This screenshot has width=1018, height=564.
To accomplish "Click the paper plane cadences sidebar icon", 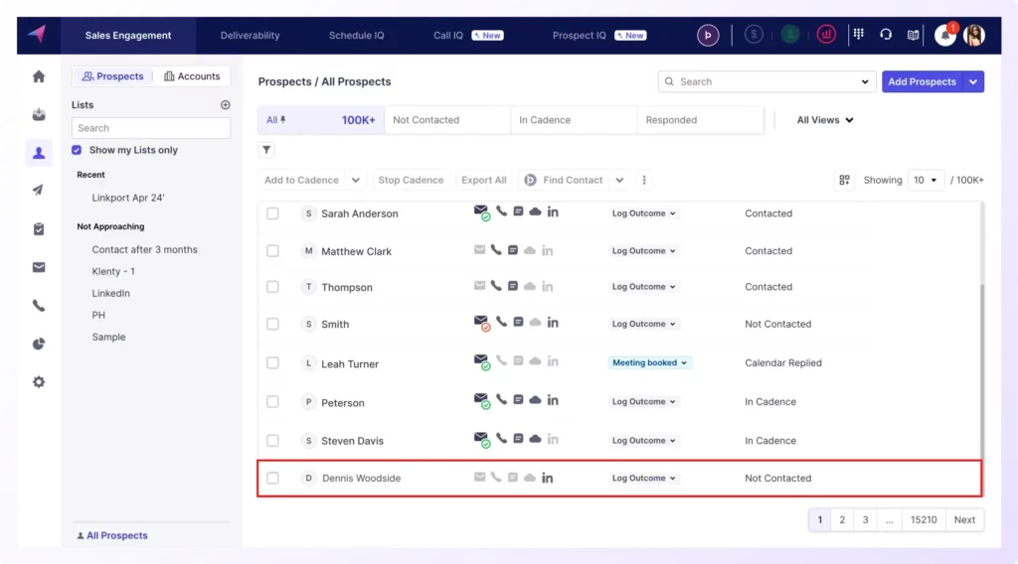I will tap(39, 191).
